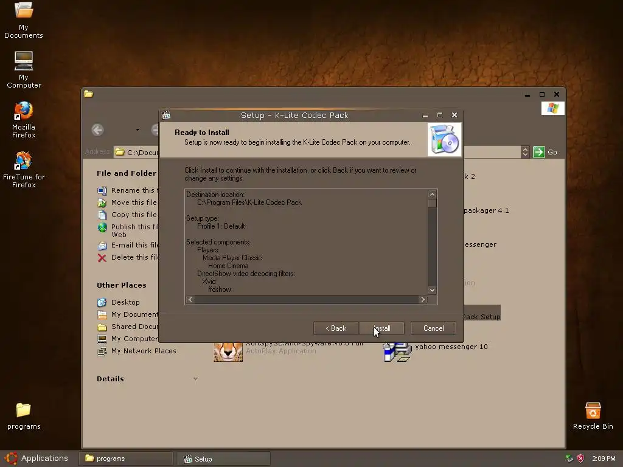This screenshot has height=467, width=623.
Task: Click Rename this file task link
Action: pos(134,190)
